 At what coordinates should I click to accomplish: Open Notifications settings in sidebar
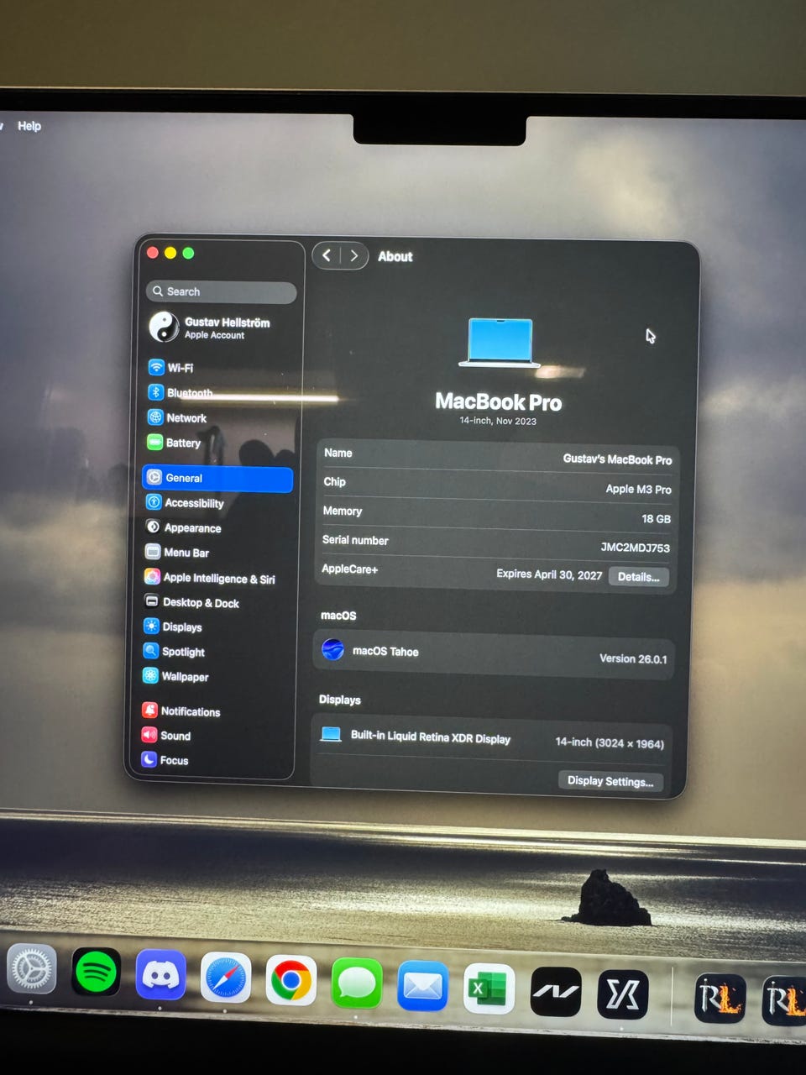(x=181, y=711)
